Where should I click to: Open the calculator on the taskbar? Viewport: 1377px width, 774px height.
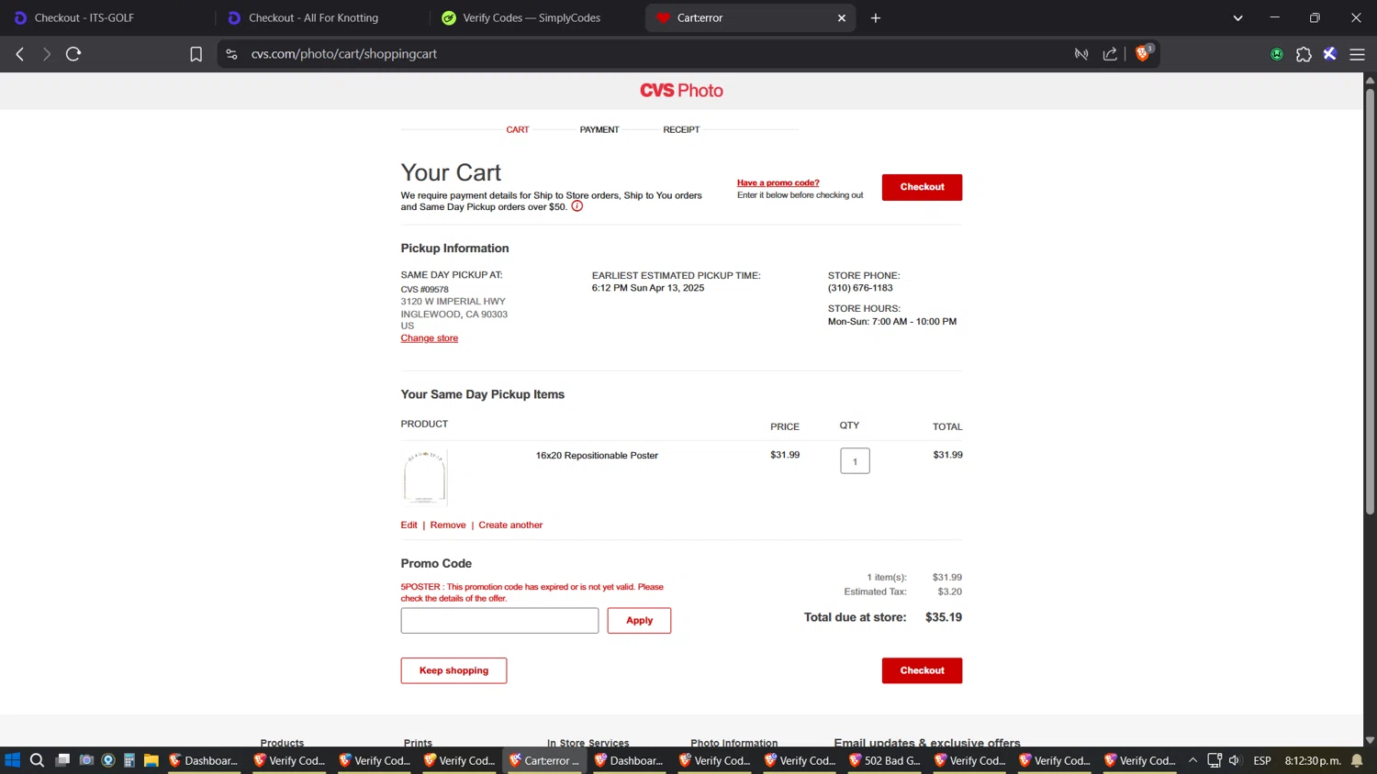point(129,760)
